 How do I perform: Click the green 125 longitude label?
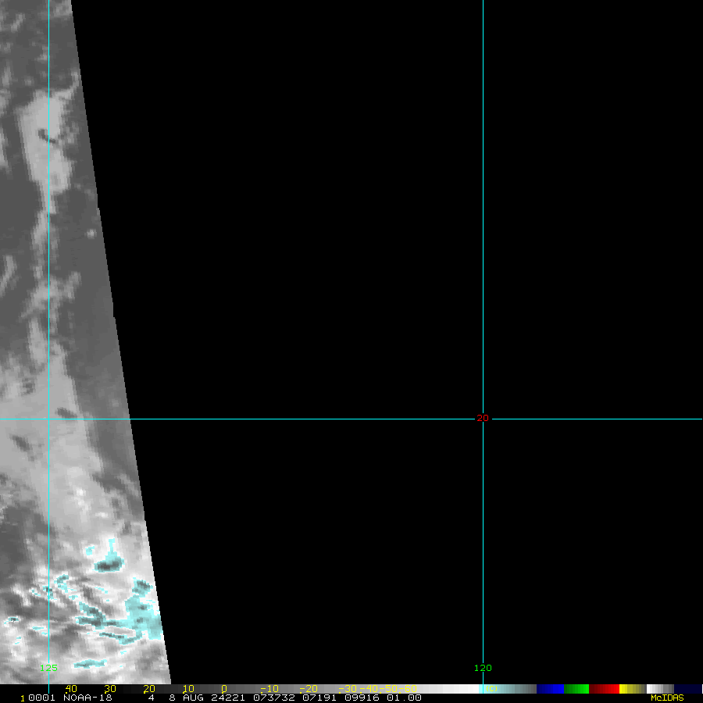click(x=48, y=668)
